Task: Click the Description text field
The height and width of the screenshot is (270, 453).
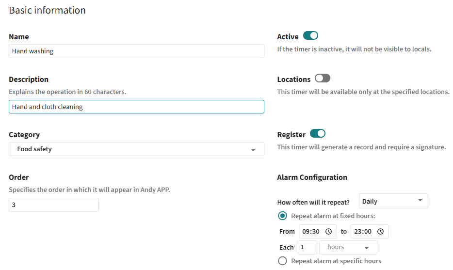Action: [136, 107]
